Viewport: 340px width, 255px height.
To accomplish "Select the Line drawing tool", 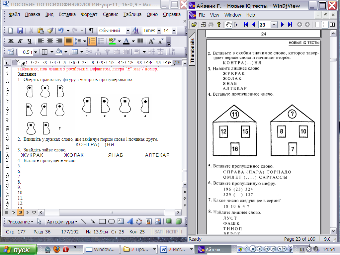I will coord(83,221).
